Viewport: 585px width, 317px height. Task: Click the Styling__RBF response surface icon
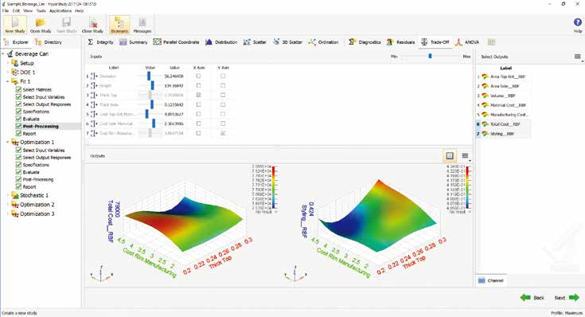tap(485, 133)
